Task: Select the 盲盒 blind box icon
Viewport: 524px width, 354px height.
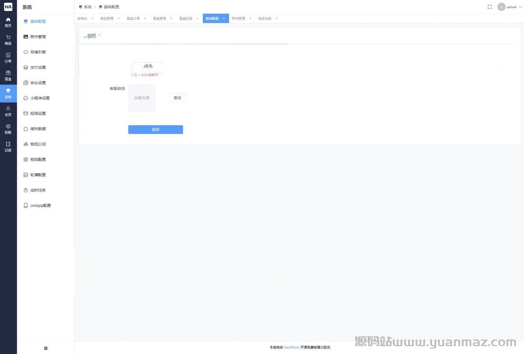Action: pyautogui.click(x=8, y=76)
